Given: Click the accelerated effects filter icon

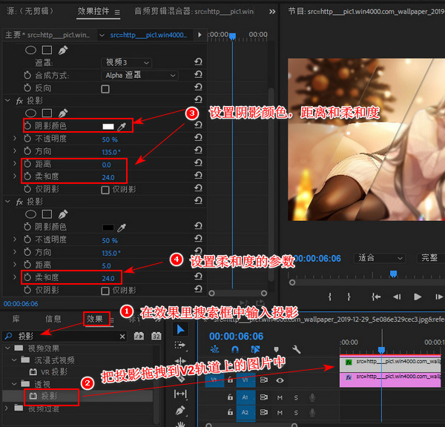Looking at the screenshot, I should [x=139, y=337].
